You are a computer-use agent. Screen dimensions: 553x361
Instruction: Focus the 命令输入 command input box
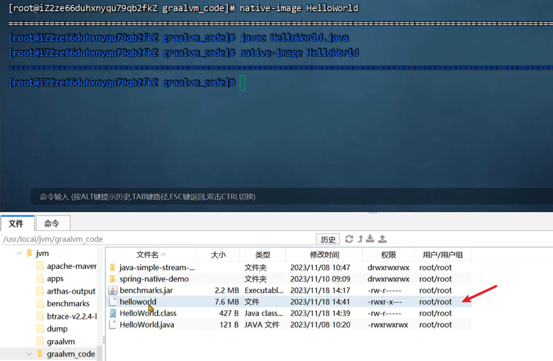pos(270,197)
